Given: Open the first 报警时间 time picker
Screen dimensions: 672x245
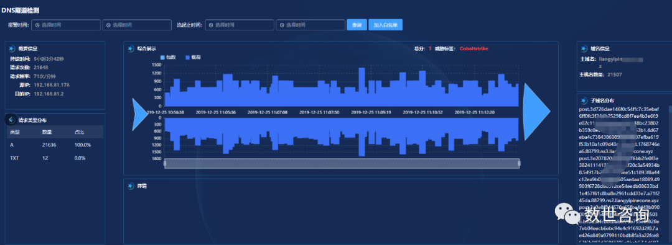Looking at the screenshot, I should (x=66, y=25).
